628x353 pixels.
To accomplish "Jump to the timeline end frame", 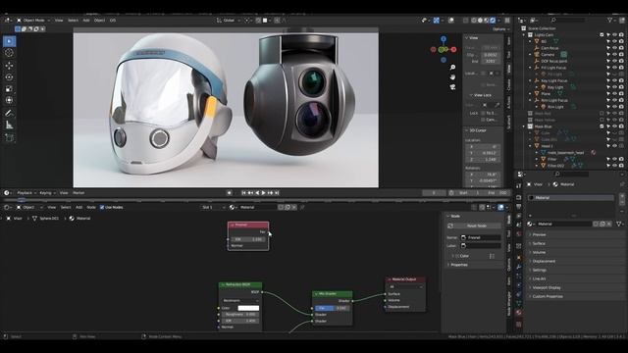I will click(277, 193).
